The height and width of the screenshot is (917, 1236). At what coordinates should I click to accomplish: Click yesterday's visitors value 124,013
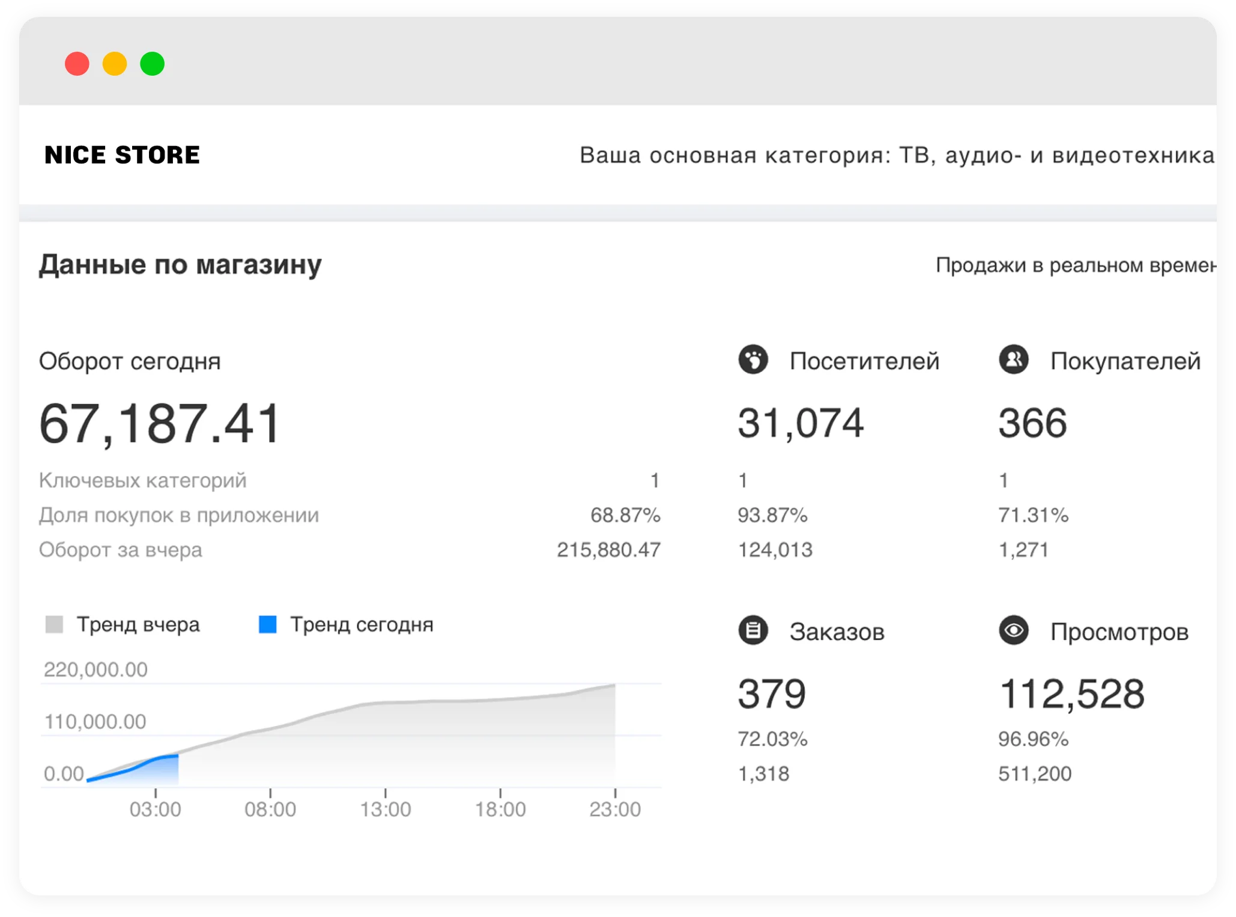pos(775,550)
